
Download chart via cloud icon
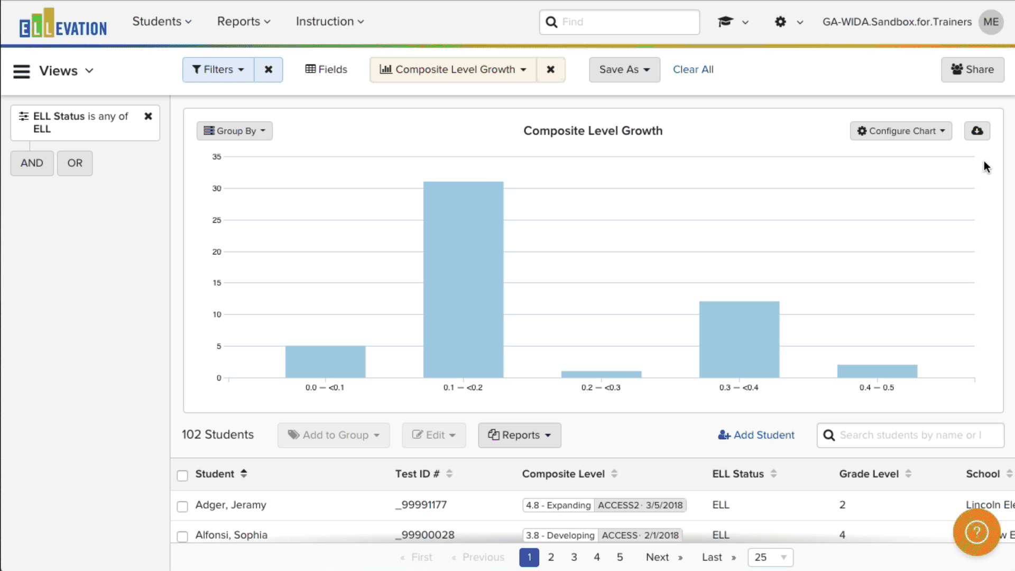coord(977,131)
